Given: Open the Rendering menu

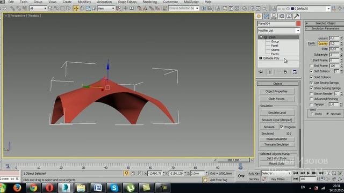Looking at the screenshot, I should pyautogui.click(x=149, y=2).
